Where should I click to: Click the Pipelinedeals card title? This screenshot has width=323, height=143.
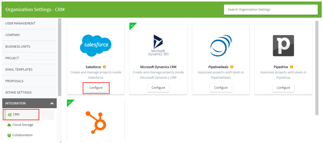tap(218, 67)
